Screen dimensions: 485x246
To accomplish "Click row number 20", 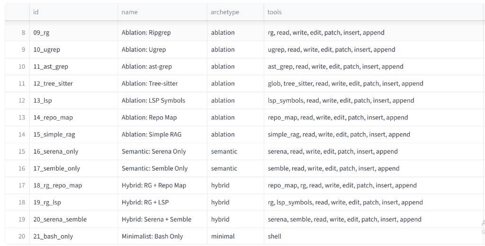I will (x=18, y=237).
